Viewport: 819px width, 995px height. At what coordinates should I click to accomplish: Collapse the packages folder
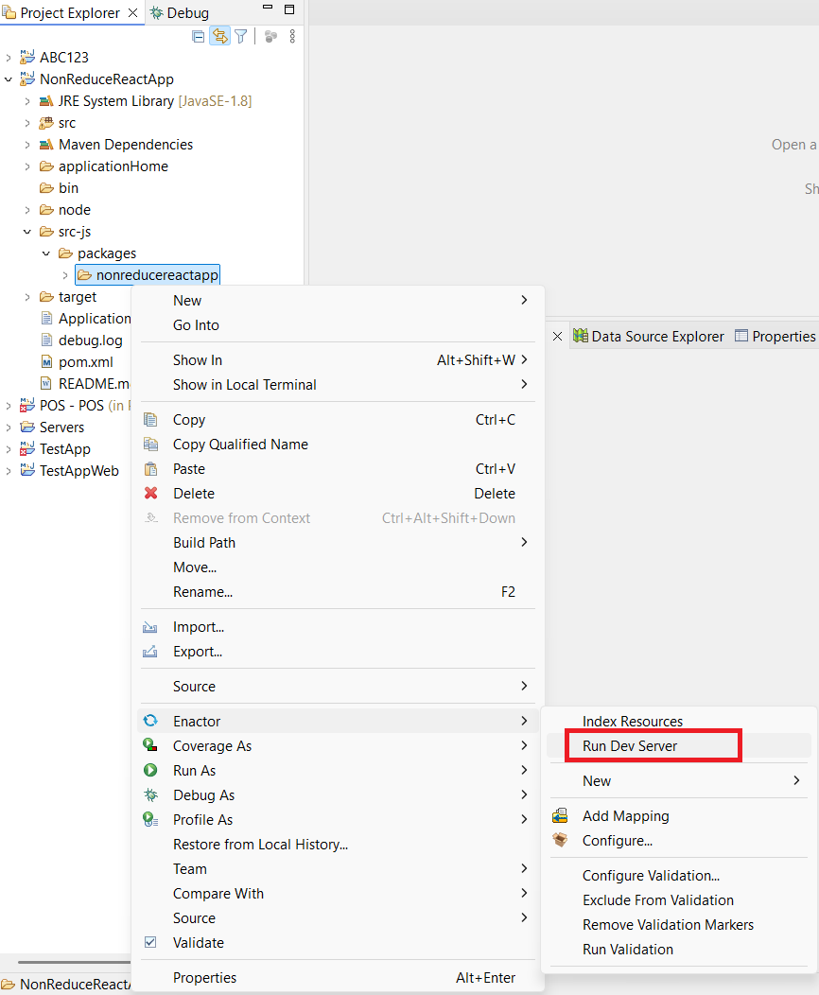tap(46, 253)
